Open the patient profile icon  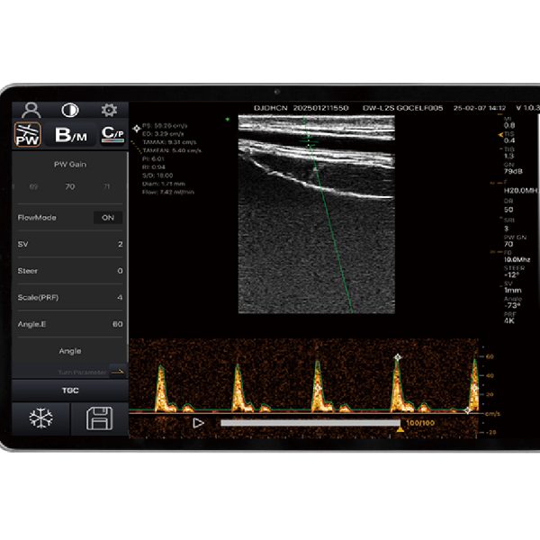tap(31, 110)
